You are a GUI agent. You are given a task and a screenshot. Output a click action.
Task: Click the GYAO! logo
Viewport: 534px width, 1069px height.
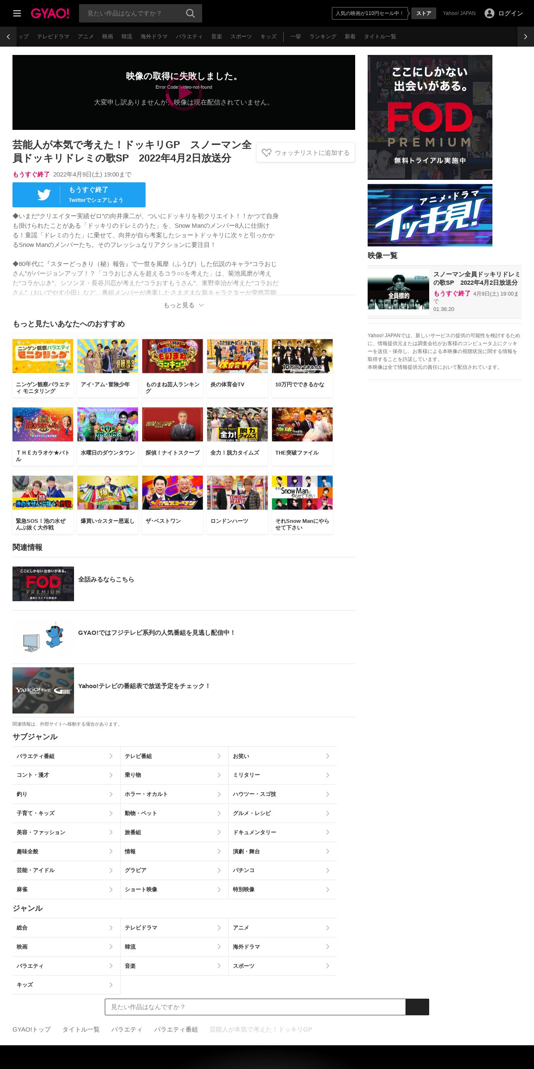(50, 13)
